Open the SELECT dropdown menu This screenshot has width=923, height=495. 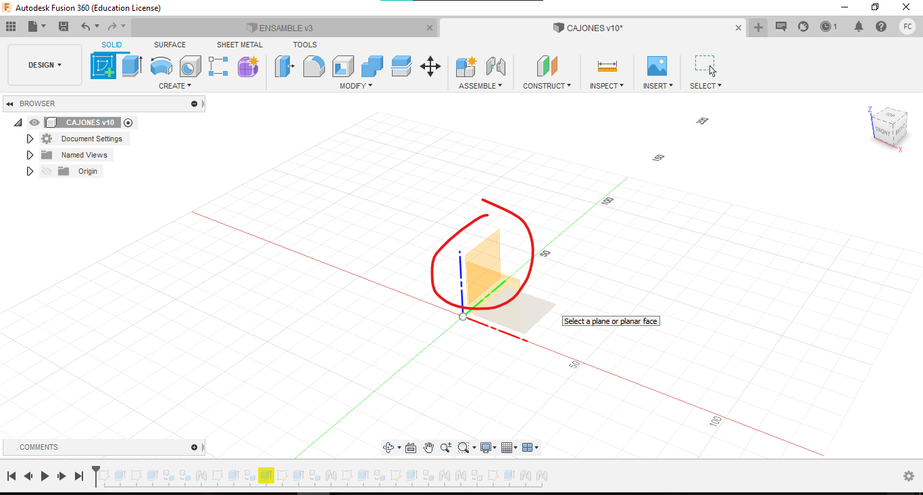click(x=705, y=86)
